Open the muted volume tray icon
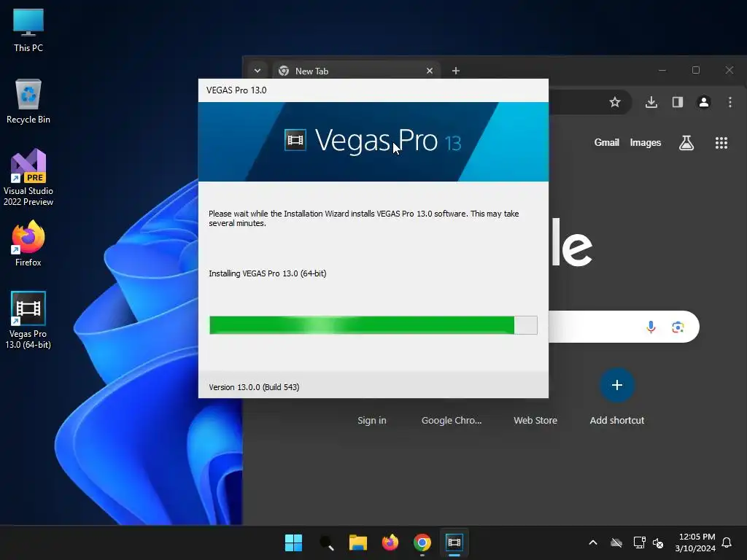This screenshot has height=560, width=747. click(658, 542)
